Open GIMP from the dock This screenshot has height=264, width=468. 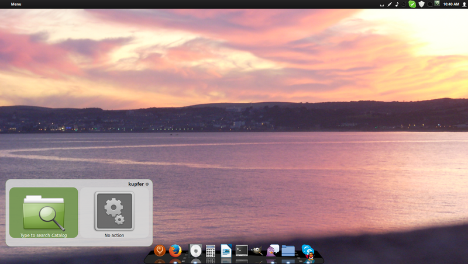[257, 251]
